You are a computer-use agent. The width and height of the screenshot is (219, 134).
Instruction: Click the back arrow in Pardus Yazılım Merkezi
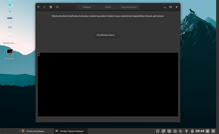[x=44, y=7]
